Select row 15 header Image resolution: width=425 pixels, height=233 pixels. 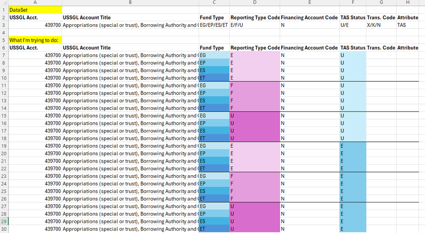4,116
